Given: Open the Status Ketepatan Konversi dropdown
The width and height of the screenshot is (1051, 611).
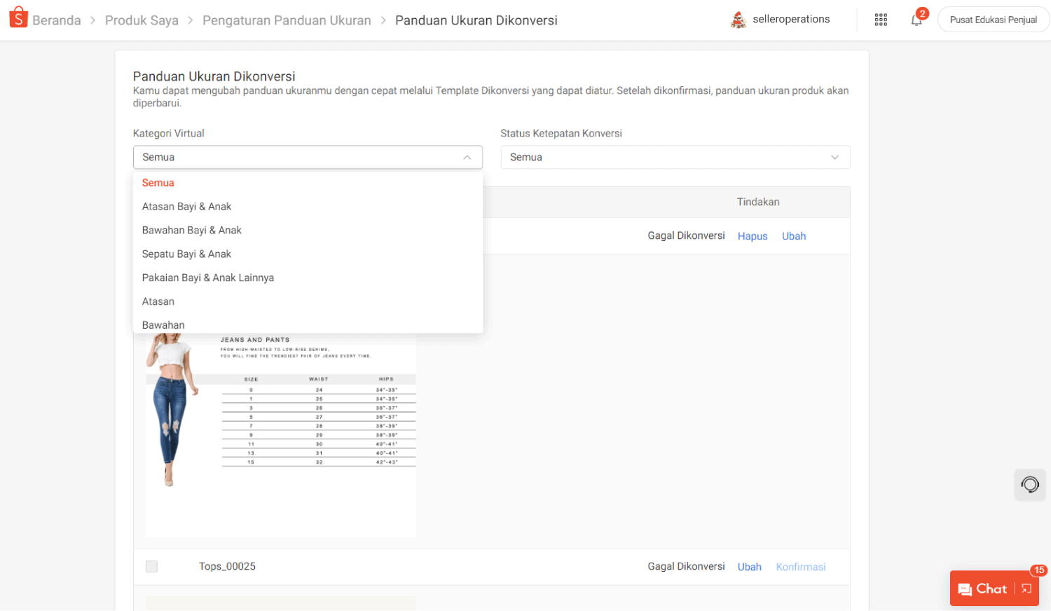Looking at the screenshot, I should pyautogui.click(x=675, y=157).
